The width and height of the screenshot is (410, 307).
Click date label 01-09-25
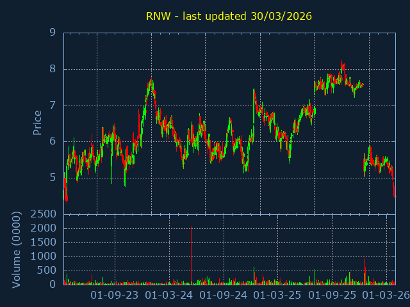[x=332, y=295]
